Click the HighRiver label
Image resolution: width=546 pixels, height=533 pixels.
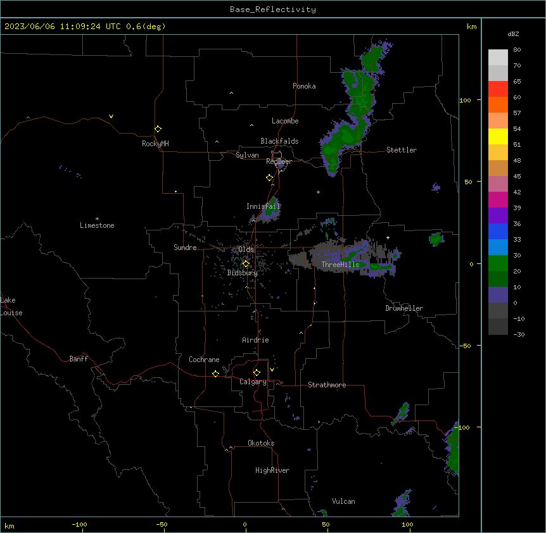click(272, 470)
